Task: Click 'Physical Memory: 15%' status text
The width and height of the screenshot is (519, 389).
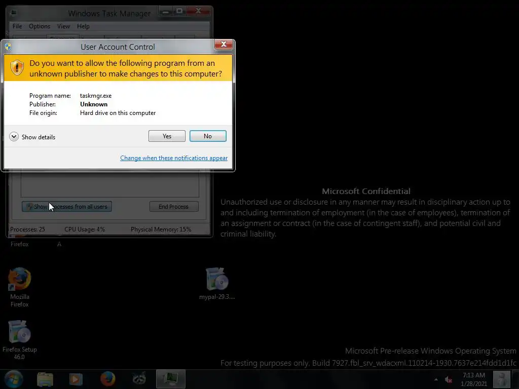Action: [x=161, y=229]
